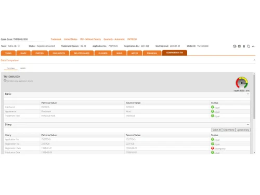Collapse the case header with the chevron
This screenshot has height=195, width=260.
(x=253, y=46)
